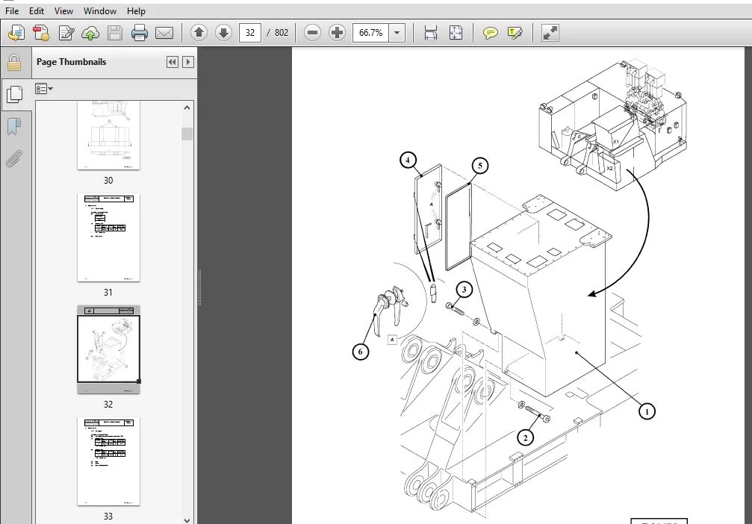This screenshot has height=524, width=752.
Task: Open the Edit menu
Action: click(x=36, y=10)
